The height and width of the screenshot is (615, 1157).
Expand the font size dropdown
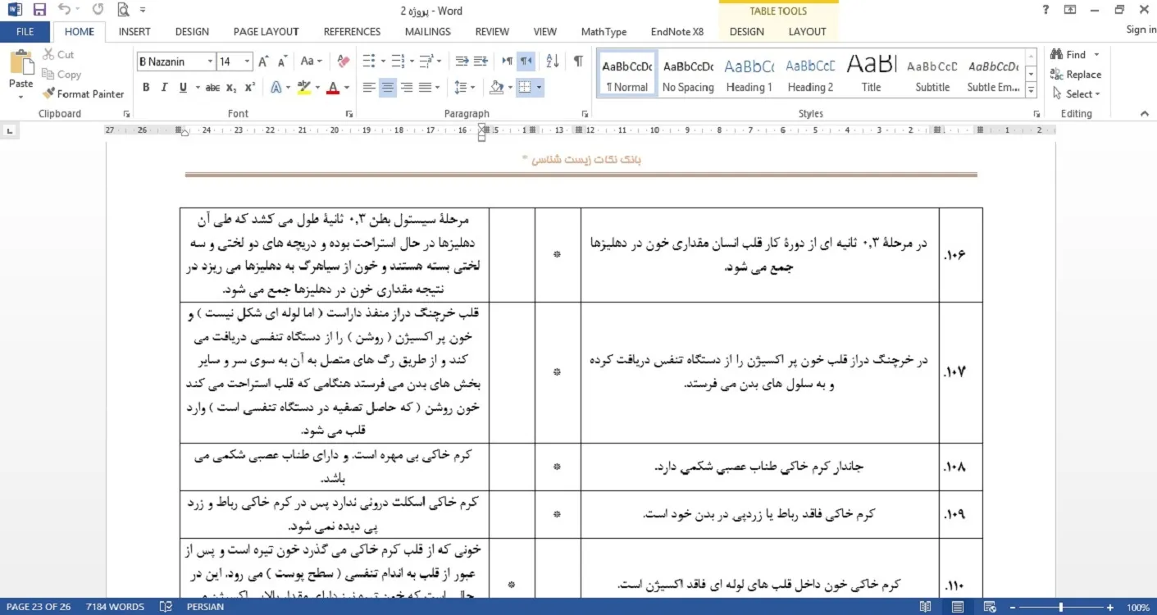247,61
